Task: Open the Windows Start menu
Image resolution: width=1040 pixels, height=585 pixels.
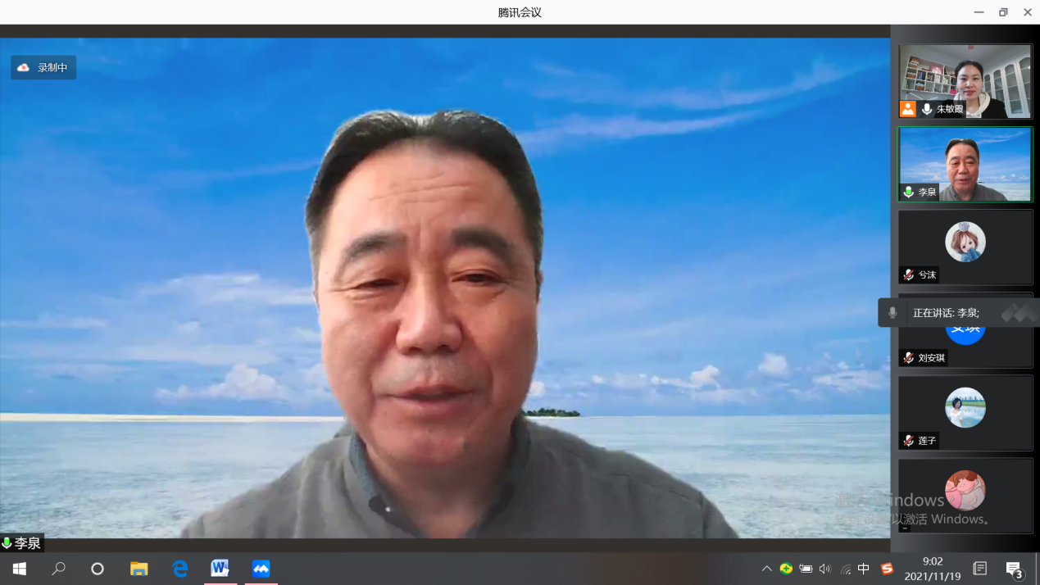Action: (19, 569)
